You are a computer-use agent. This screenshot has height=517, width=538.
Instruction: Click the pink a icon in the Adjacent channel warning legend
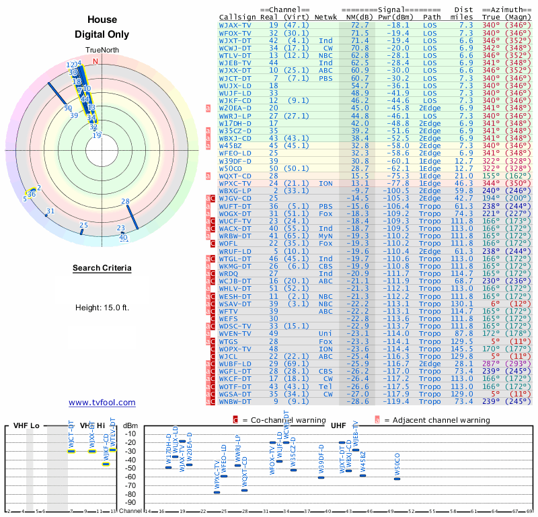tap(377, 420)
